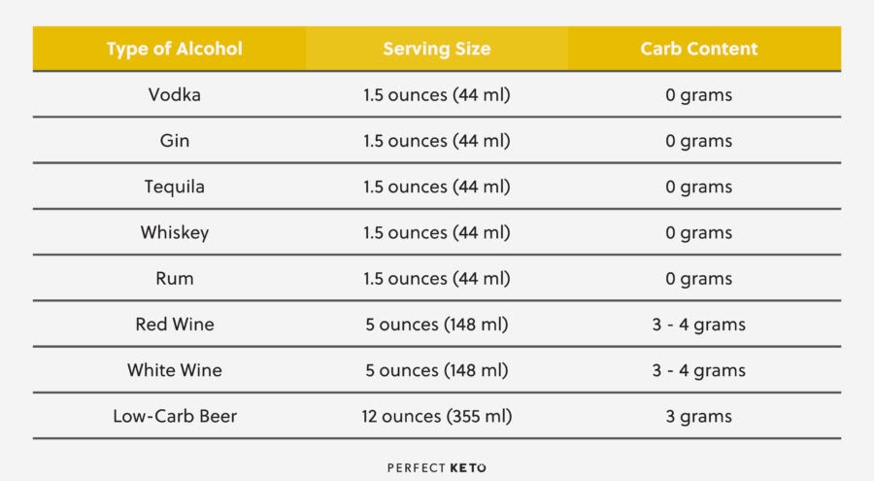874x481 pixels.
Task: Click the Serving Size column header
Action: [437, 49]
